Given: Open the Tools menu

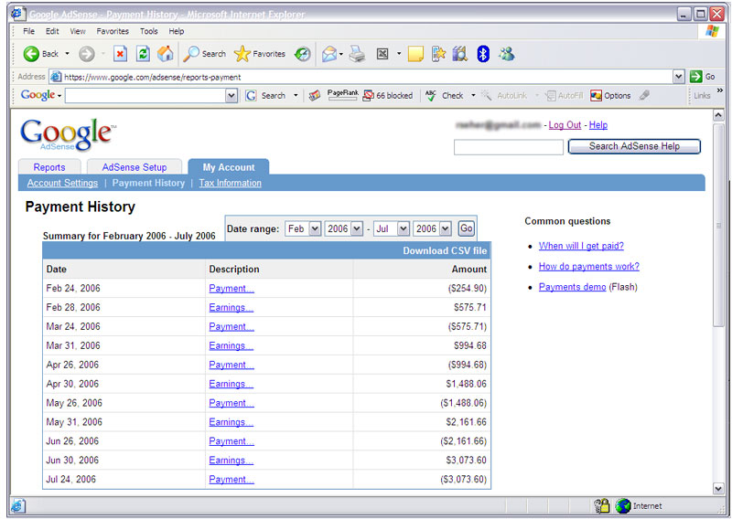Looking at the screenshot, I should 149,31.
